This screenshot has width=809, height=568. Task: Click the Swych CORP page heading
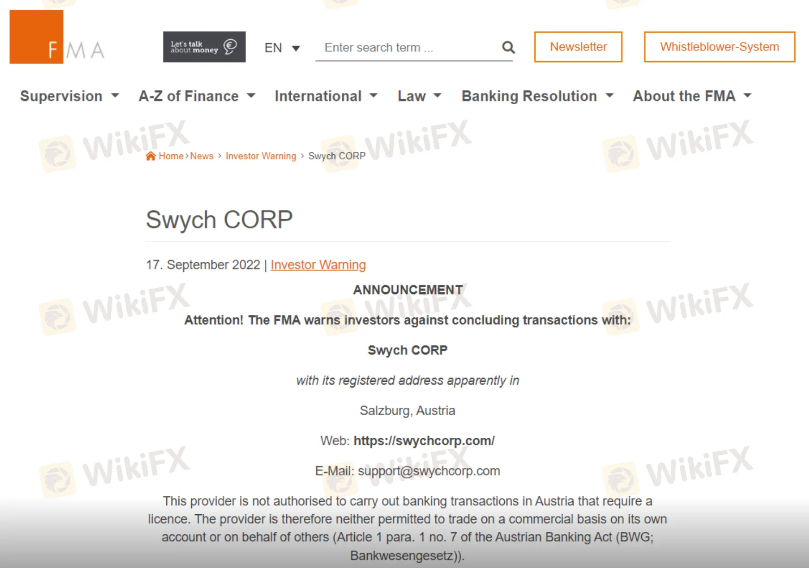(x=219, y=220)
